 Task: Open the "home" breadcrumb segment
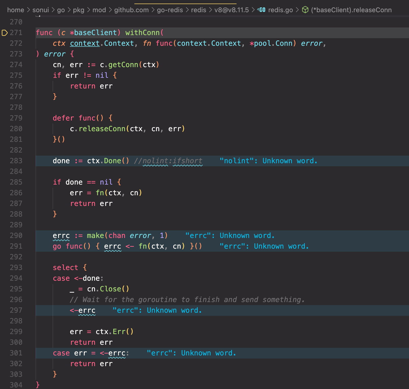pyautogui.click(x=15, y=10)
